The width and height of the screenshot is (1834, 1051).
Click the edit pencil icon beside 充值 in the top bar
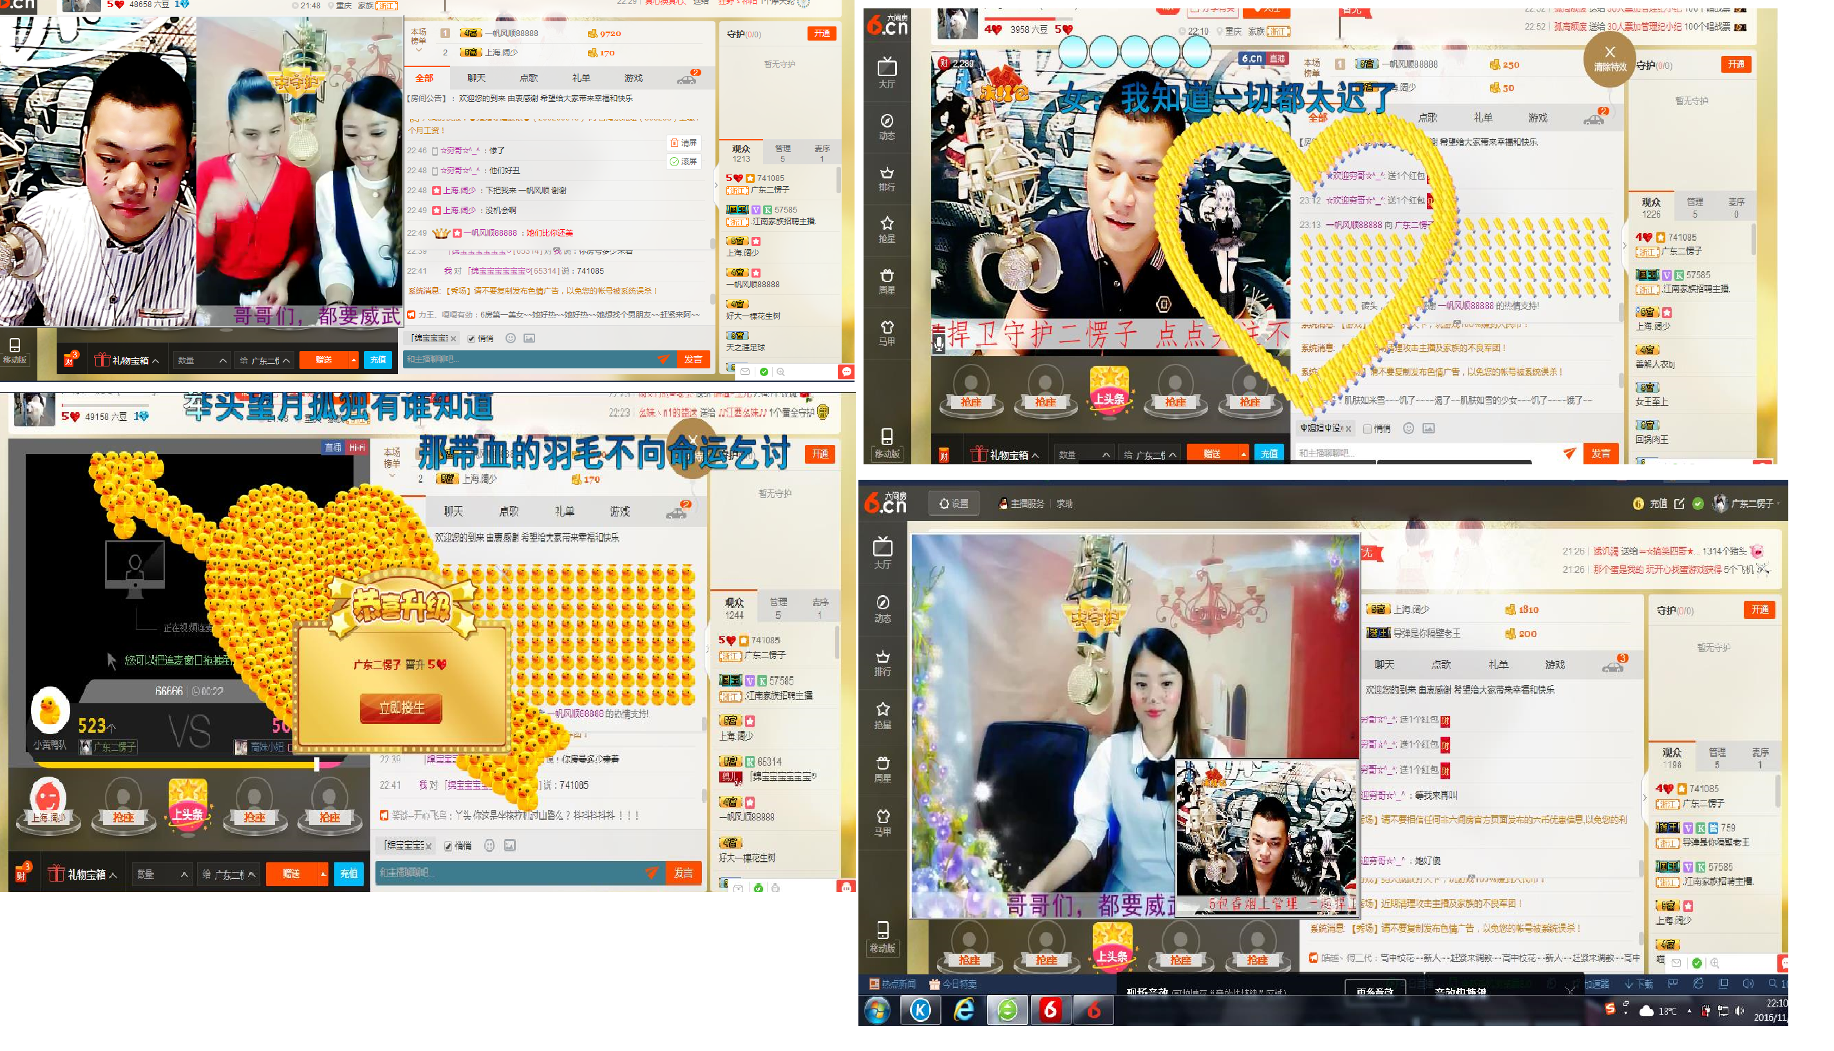pos(1679,503)
